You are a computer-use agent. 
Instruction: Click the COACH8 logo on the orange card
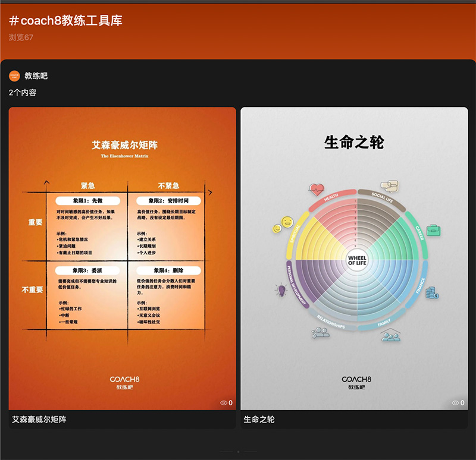tap(124, 379)
